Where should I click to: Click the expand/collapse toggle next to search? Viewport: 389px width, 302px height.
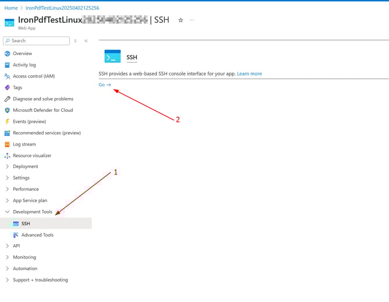tap(75, 41)
